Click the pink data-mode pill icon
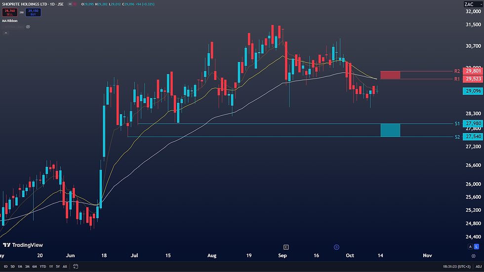This screenshot has width=484, height=272. pos(75,4)
